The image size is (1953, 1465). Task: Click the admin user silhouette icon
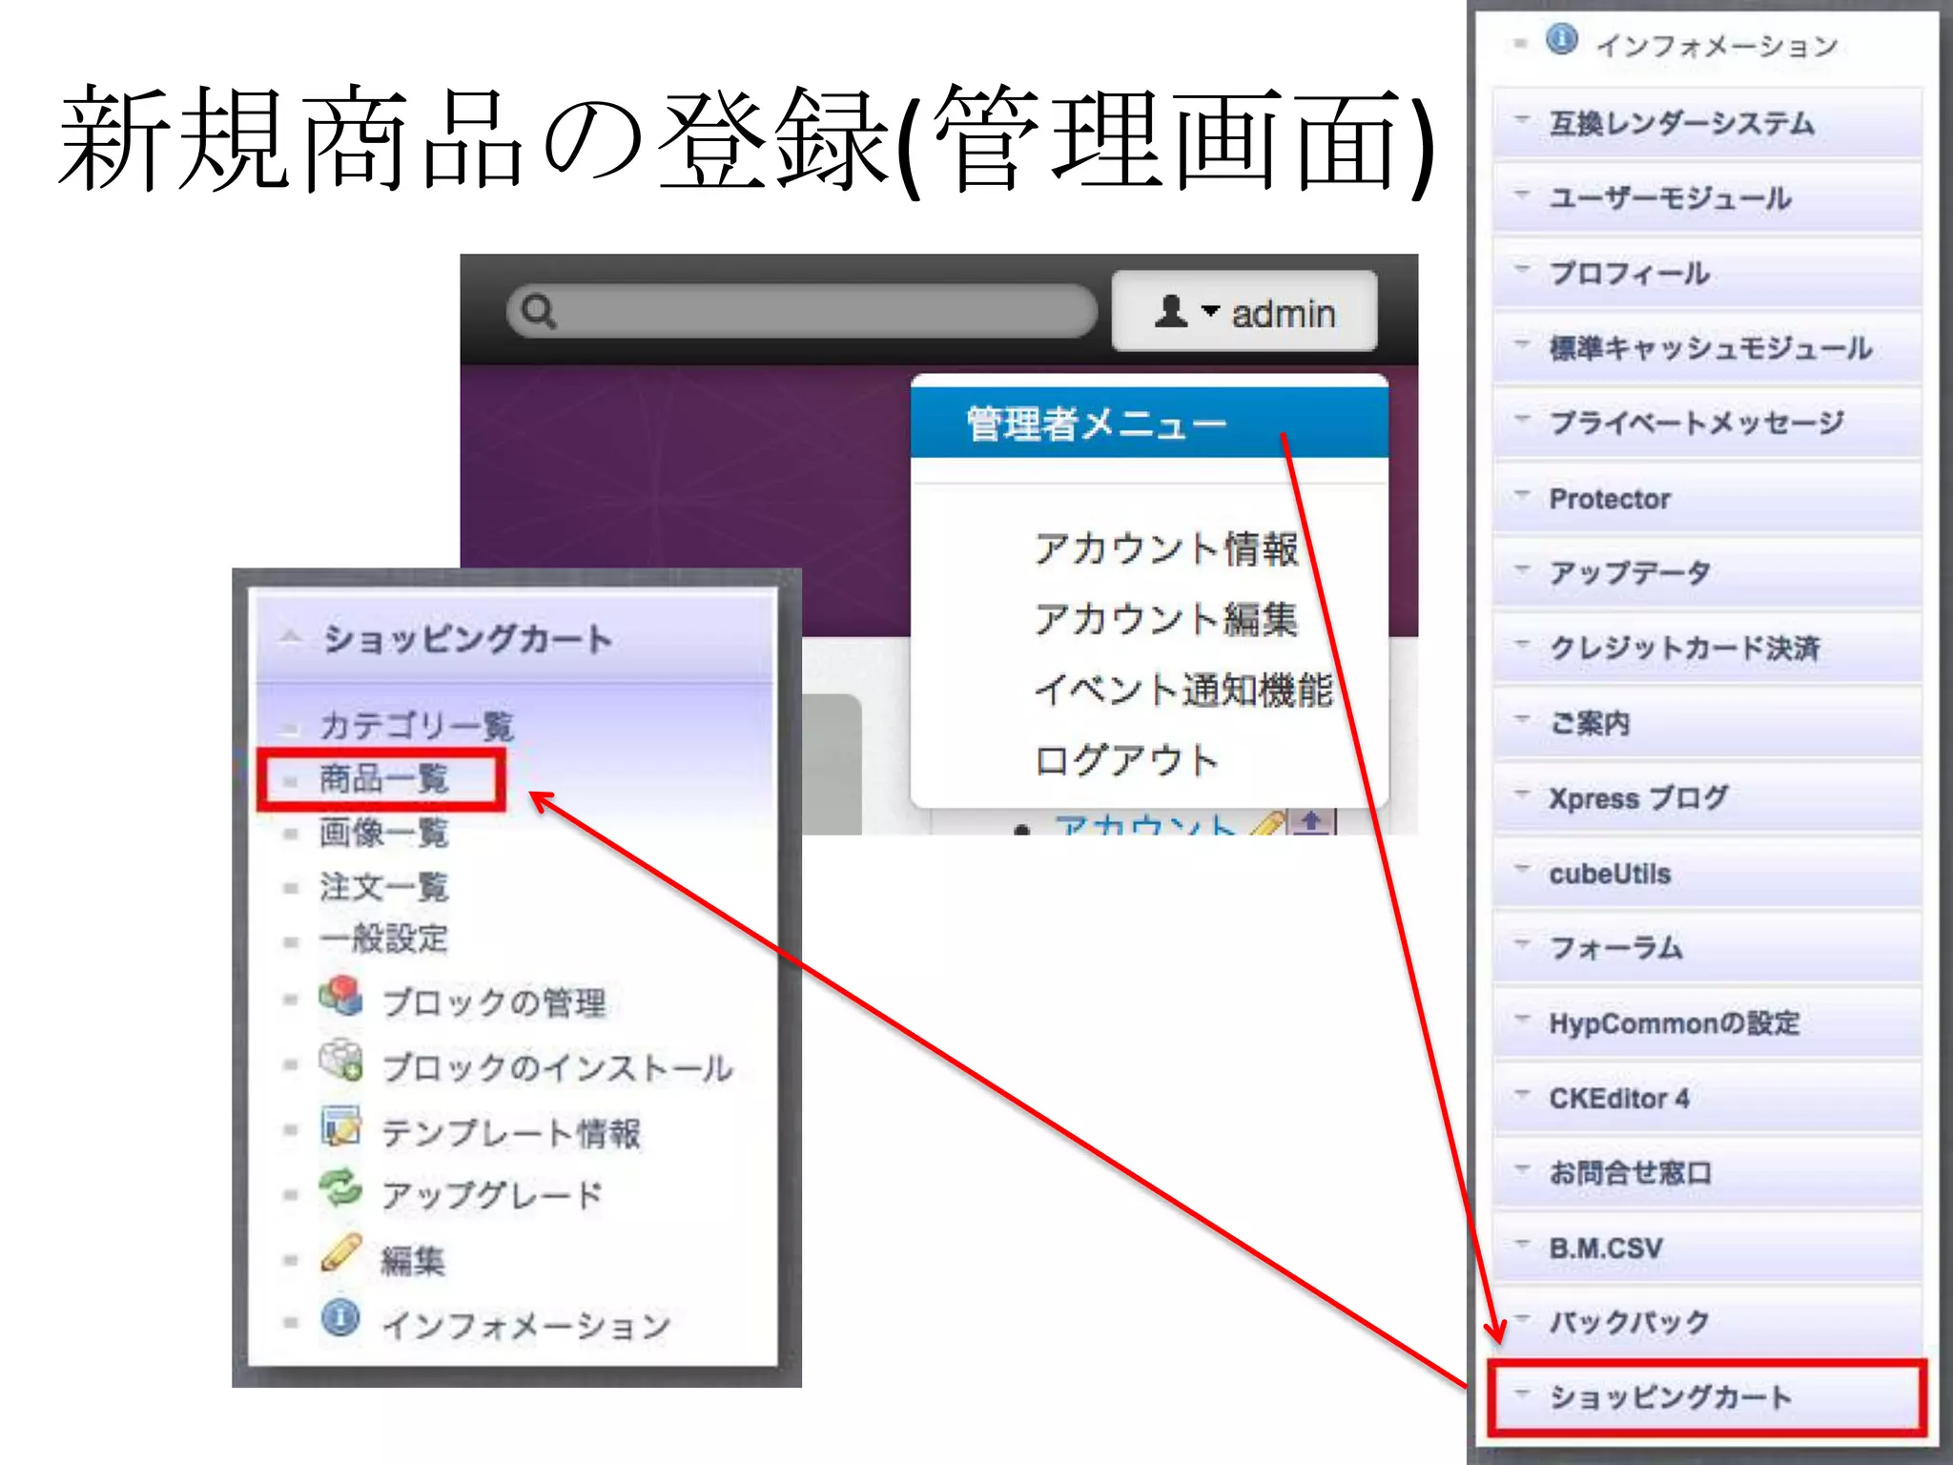click(1171, 311)
